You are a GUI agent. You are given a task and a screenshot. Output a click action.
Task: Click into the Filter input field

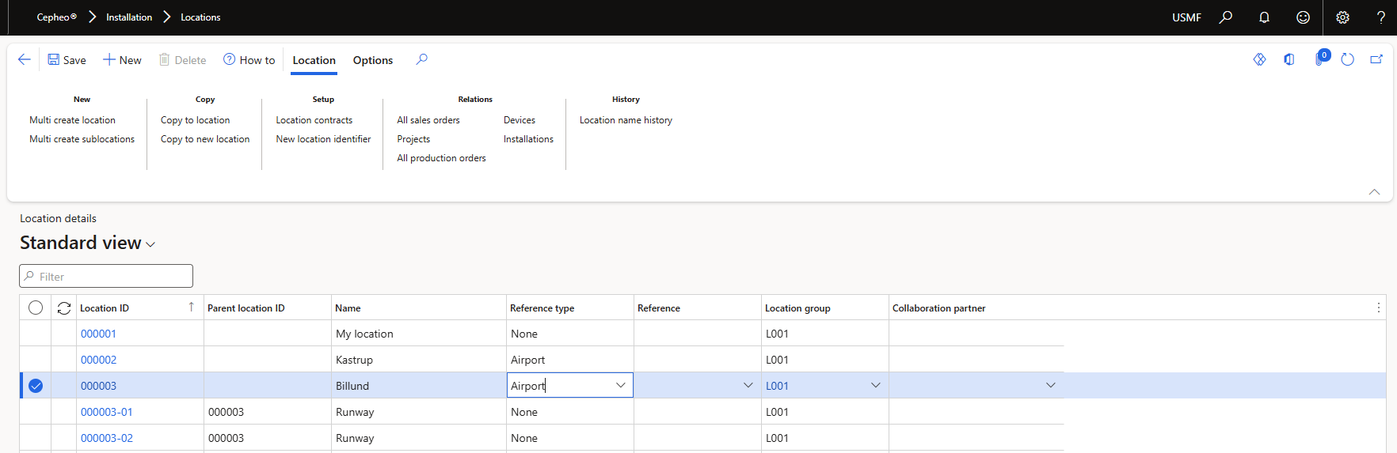pyautogui.click(x=111, y=277)
